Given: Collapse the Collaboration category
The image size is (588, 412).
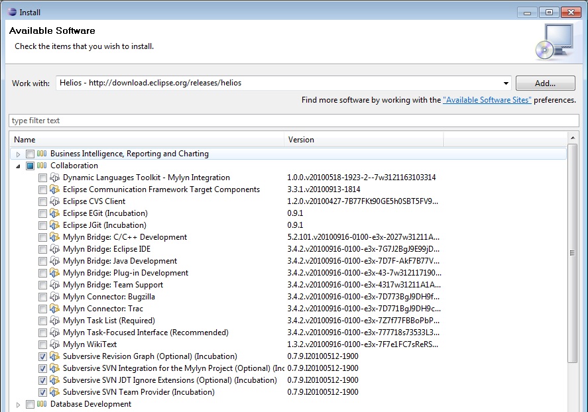Looking at the screenshot, I should point(18,166).
